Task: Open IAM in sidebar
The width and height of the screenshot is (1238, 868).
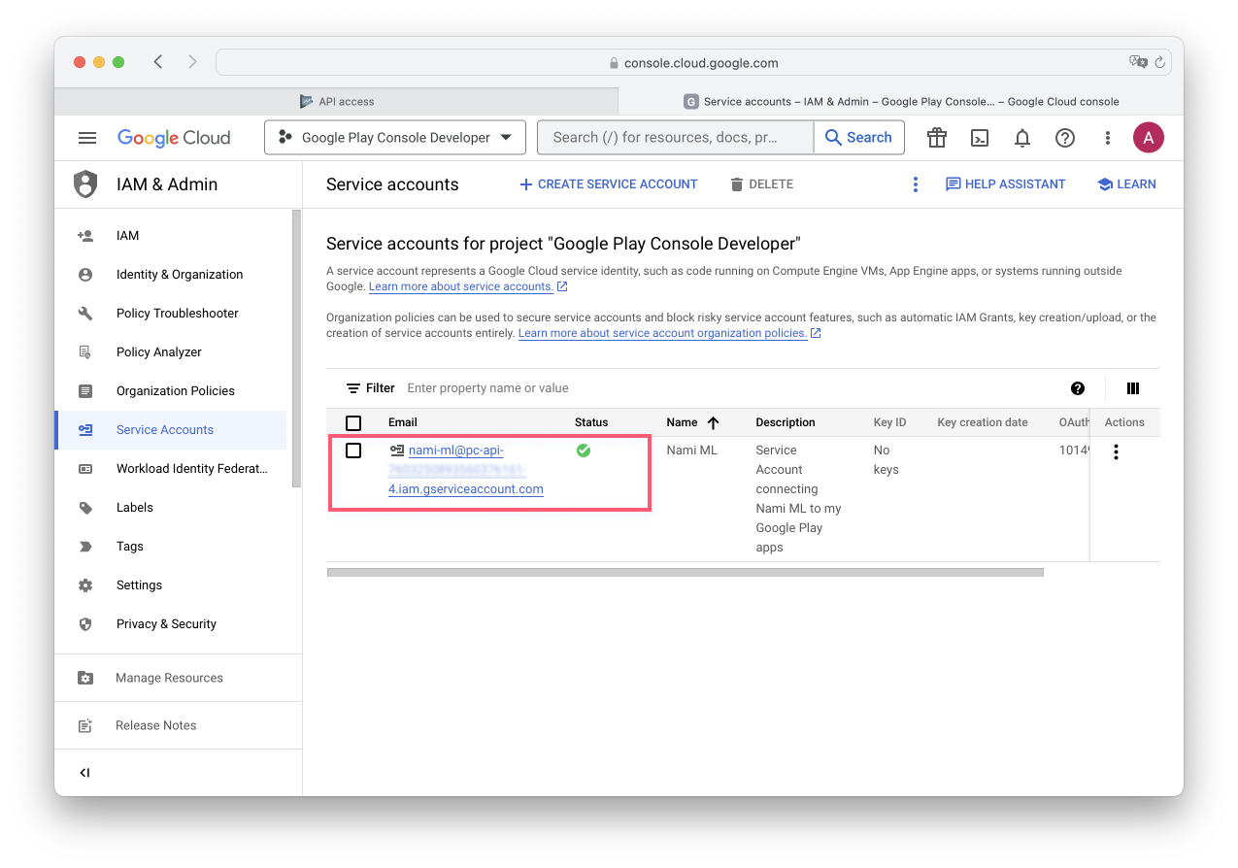Action: point(171,236)
